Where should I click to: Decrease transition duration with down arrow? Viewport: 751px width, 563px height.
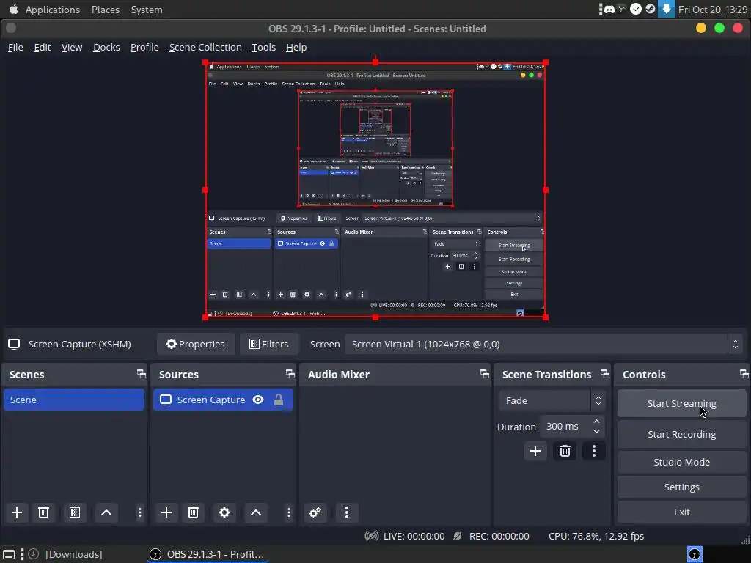pos(596,431)
